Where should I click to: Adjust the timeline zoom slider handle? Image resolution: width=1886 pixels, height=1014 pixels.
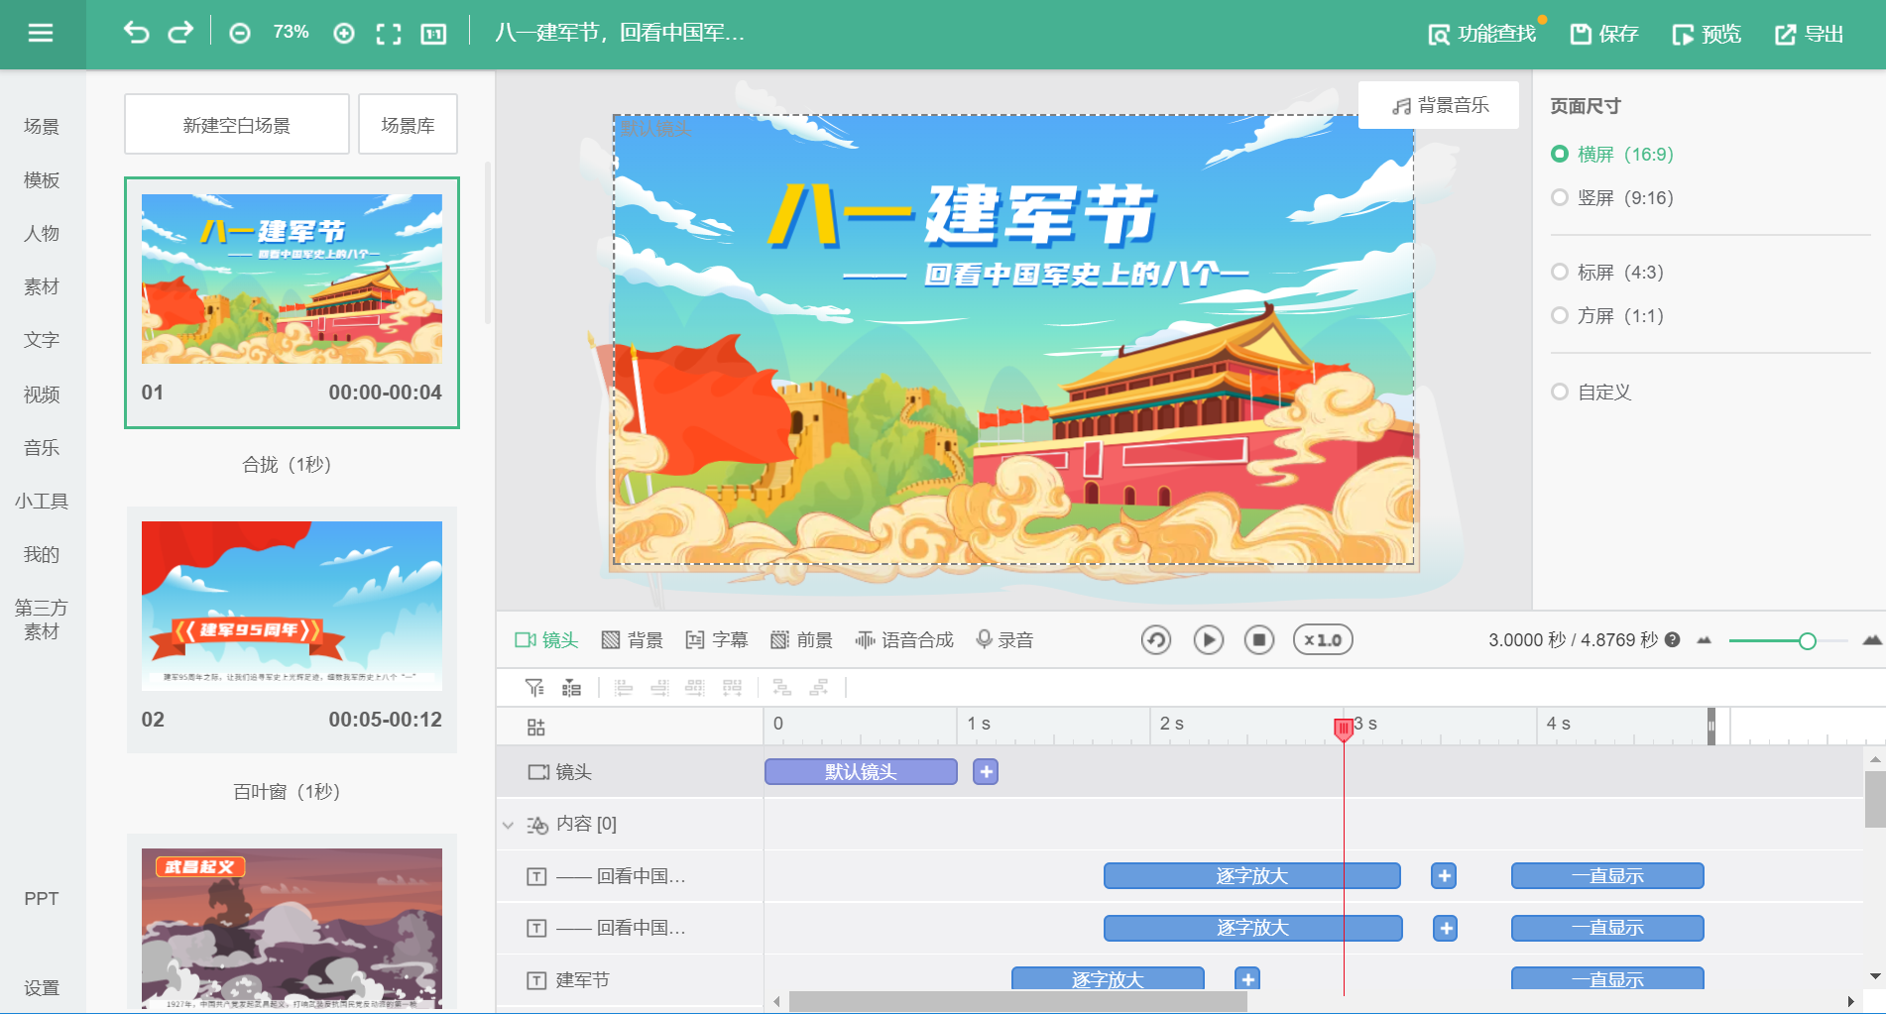(x=1808, y=641)
